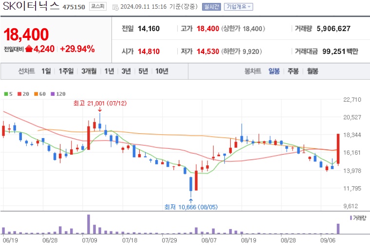Viewport: 370px width, 248px height.
Task: Click the red 20-day moving average legend
Action: tap(23, 94)
